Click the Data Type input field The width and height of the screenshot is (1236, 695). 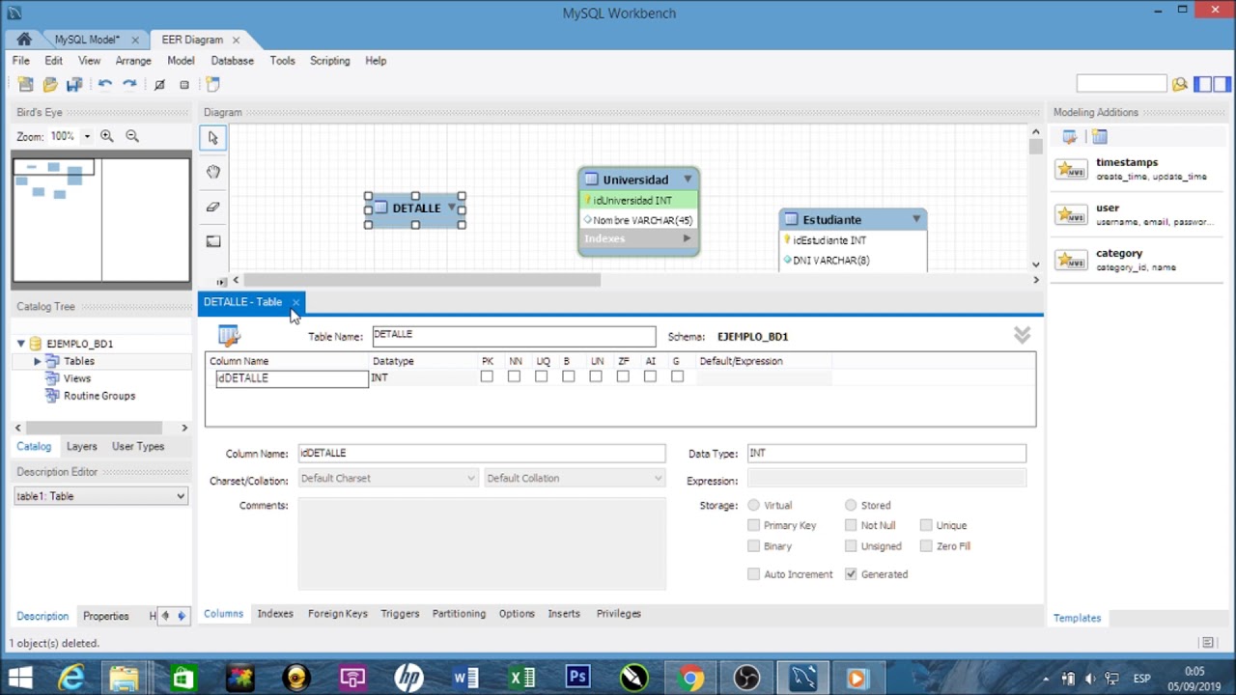(x=886, y=454)
